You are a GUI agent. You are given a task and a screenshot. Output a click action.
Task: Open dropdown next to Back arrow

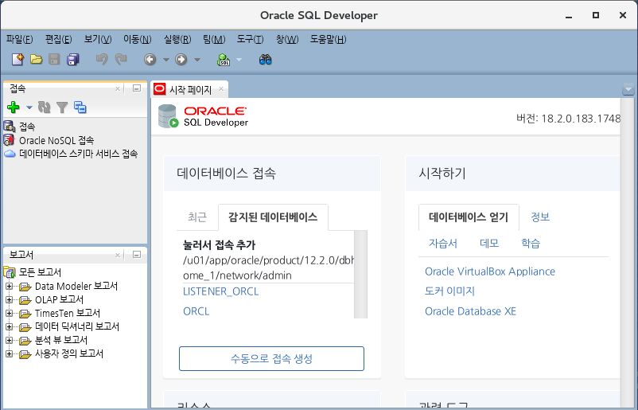pyautogui.click(x=166, y=60)
